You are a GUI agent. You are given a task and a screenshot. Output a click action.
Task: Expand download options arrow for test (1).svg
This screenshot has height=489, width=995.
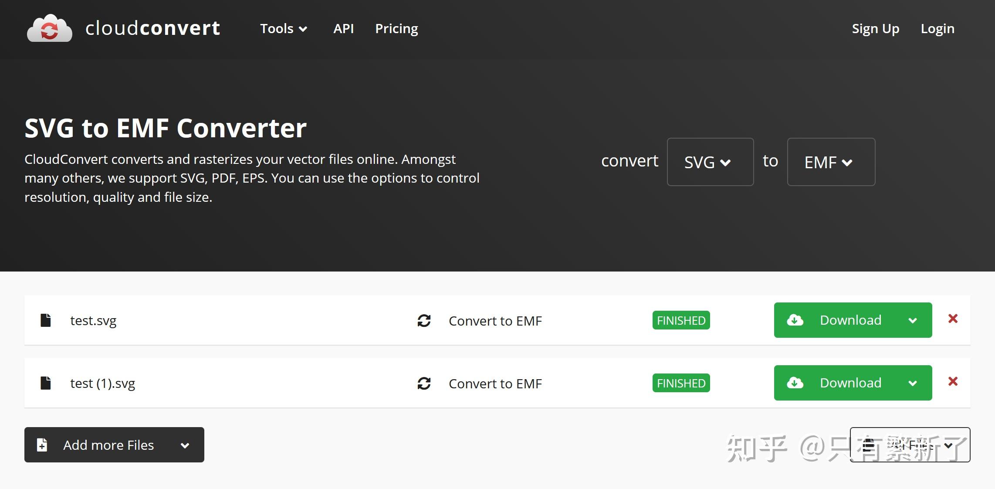click(913, 384)
